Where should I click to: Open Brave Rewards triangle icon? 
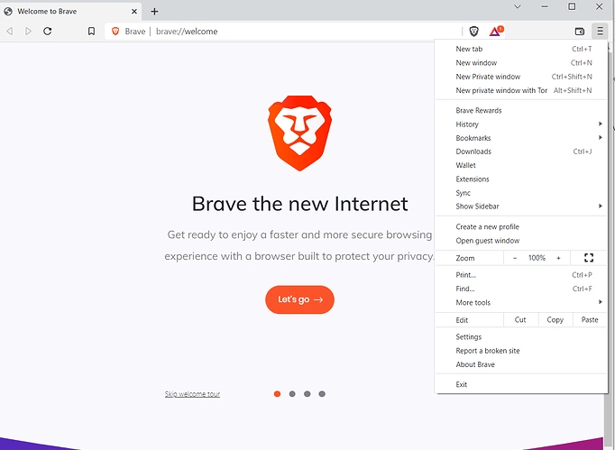pos(496,31)
